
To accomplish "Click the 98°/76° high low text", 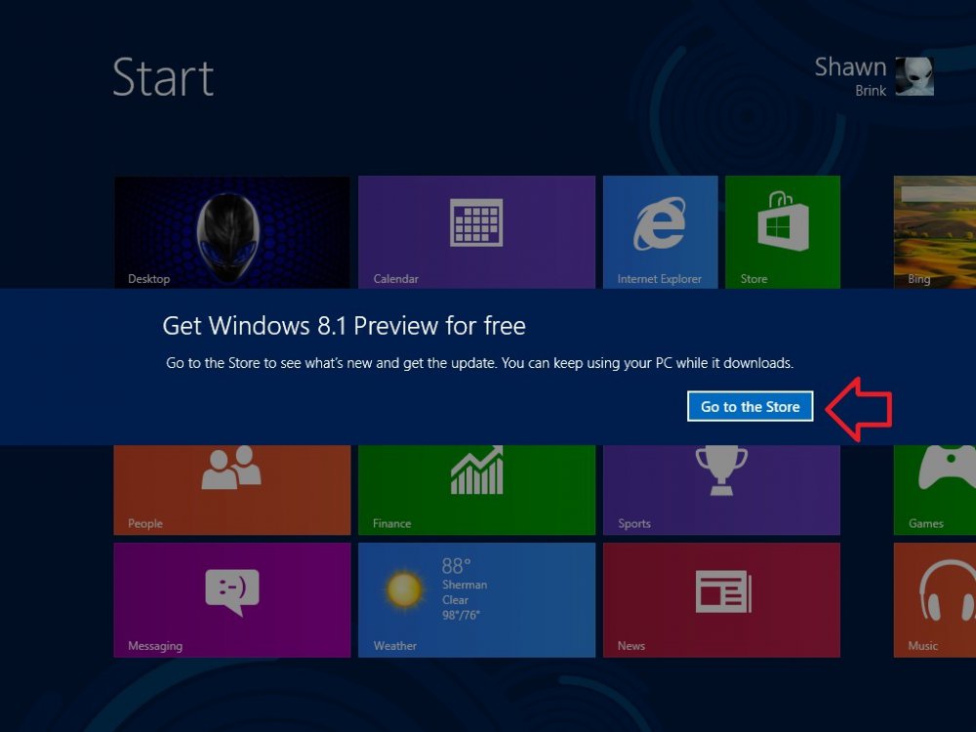I will (x=461, y=615).
